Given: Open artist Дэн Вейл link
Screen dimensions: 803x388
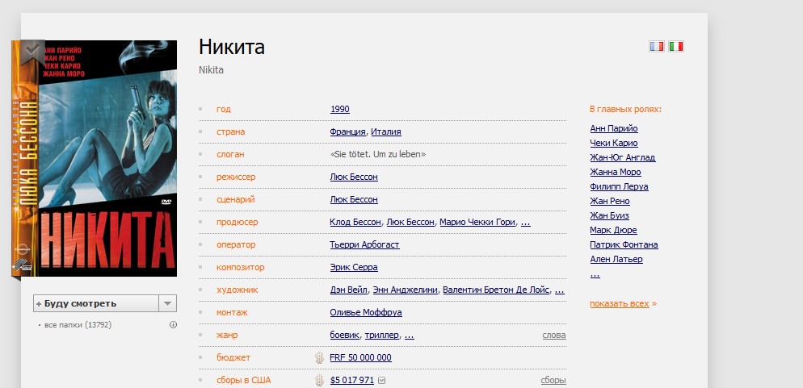Looking at the screenshot, I should [349, 290].
